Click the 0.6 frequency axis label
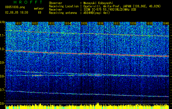The width and height of the screenshot is (172, 109). point(2,104)
